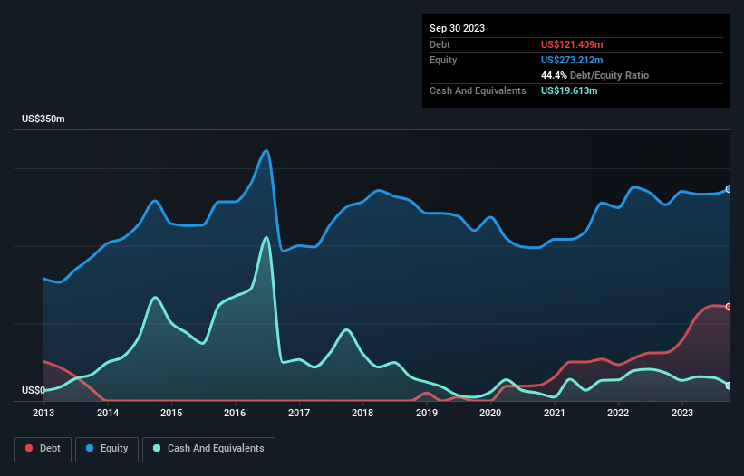Click the Sep 30 2023 tooltip date

457,28
